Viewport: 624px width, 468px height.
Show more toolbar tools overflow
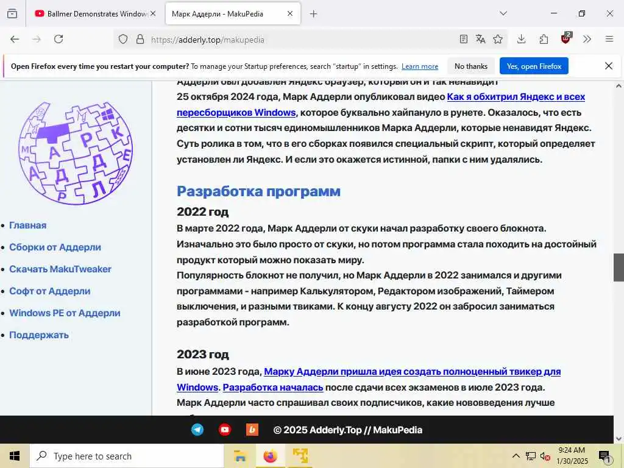587,39
